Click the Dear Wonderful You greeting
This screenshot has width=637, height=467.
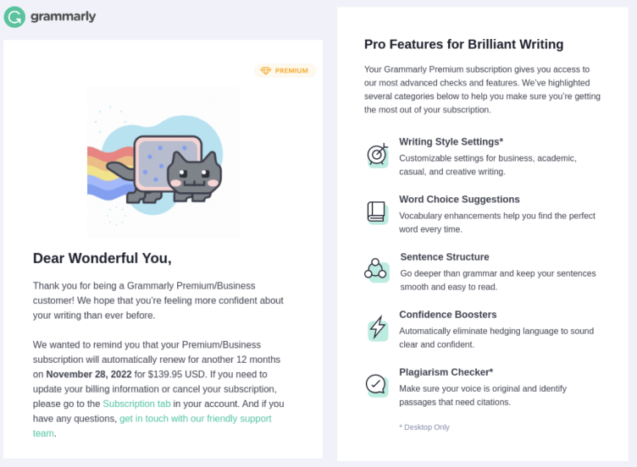click(x=102, y=258)
